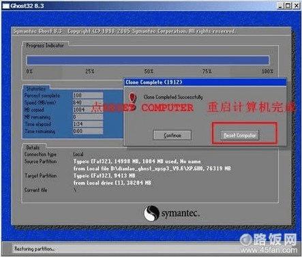Screen dimensions: 302x257
Task: Click the 'Restoring partition...' status bar text
Action: 35,249
